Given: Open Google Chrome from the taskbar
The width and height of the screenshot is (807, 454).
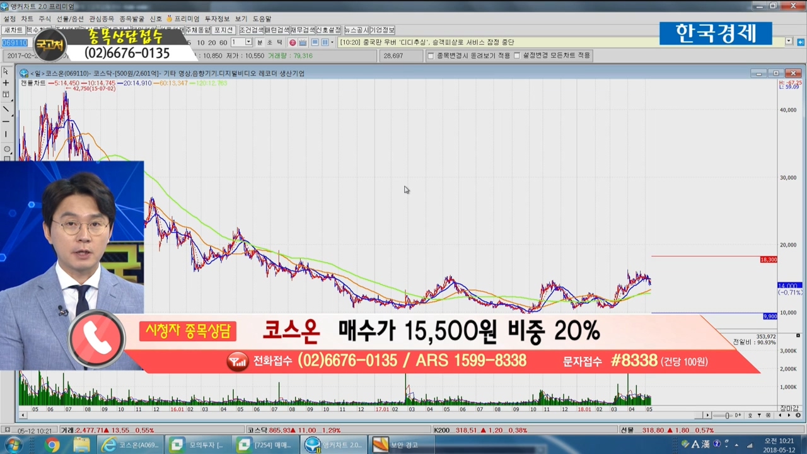Looking at the screenshot, I should pos(52,445).
